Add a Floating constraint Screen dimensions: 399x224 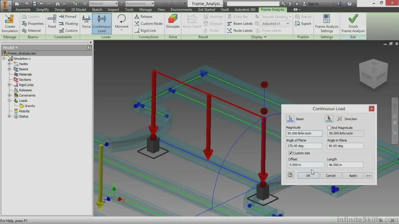[68, 24]
